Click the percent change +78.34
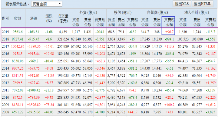 pyautogui.click(x=49, y=105)
